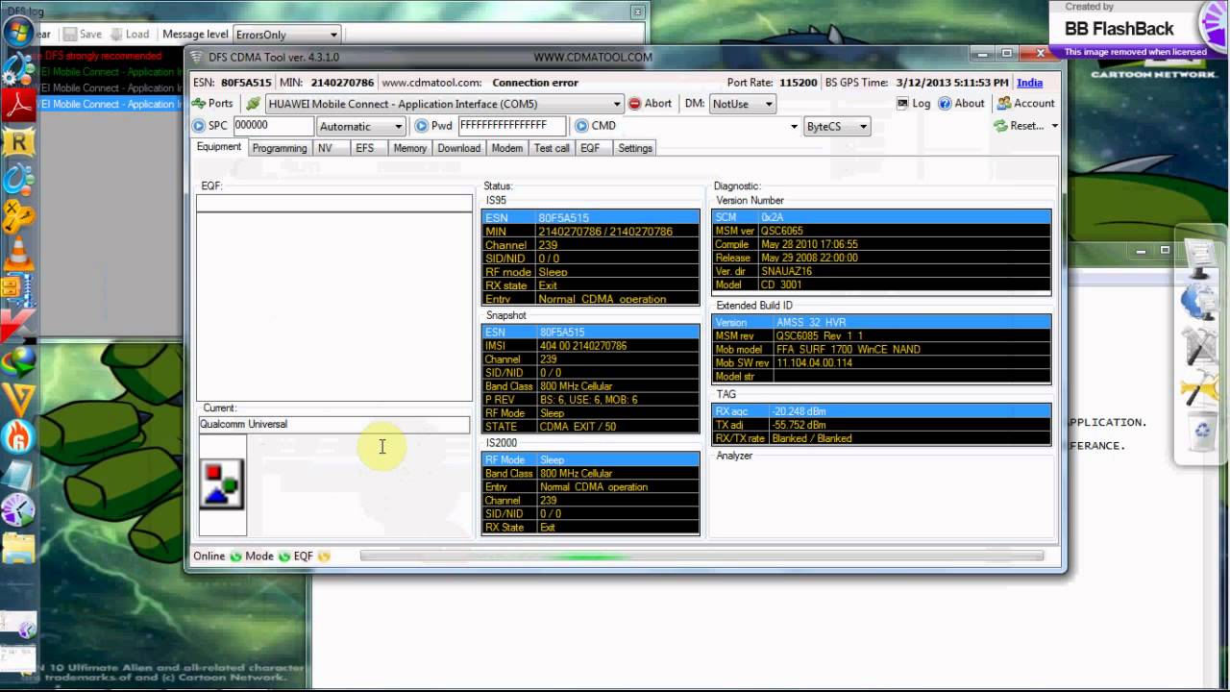Image resolution: width=1230 pixels, height=692 pixels.
Task: Select Model CD_3001 row in Version Number
Action: tap(881, 285)
